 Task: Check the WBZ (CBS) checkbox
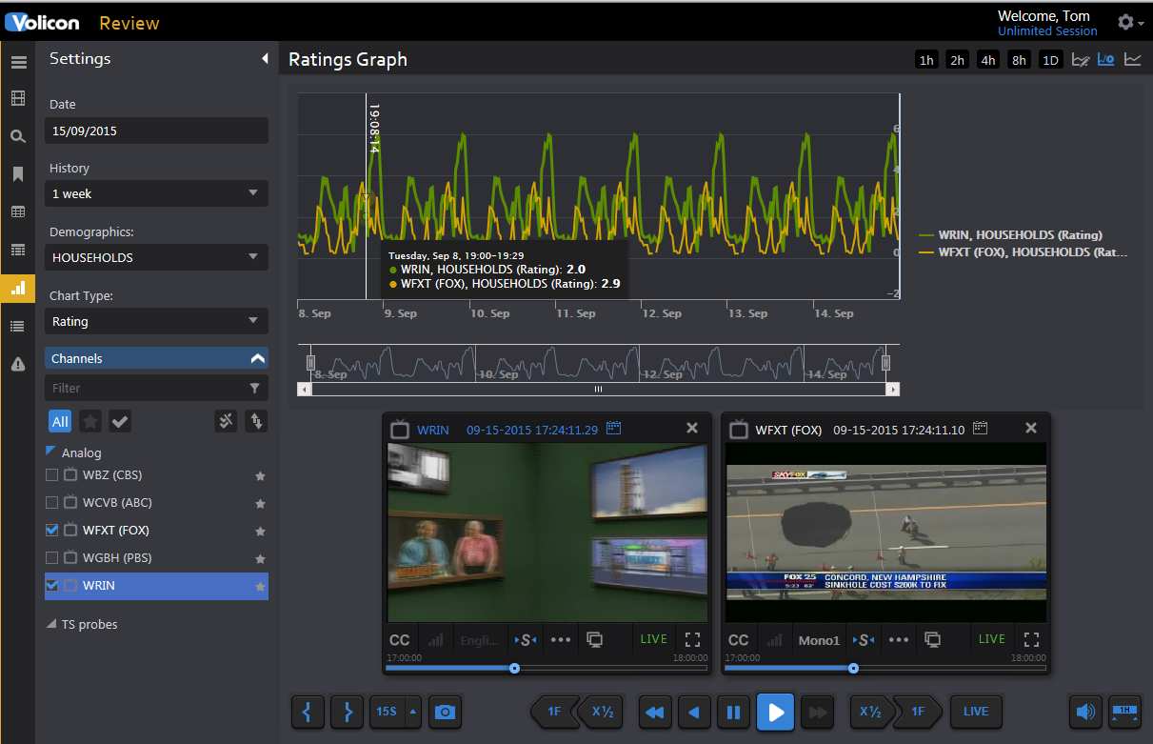pos(52,474)
